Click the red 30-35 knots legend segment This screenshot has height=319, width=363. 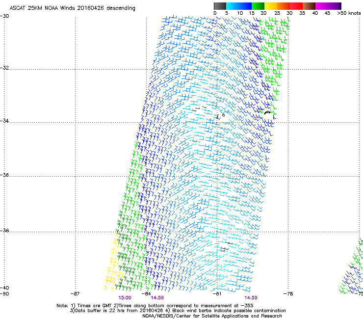[x=296, y=6]
